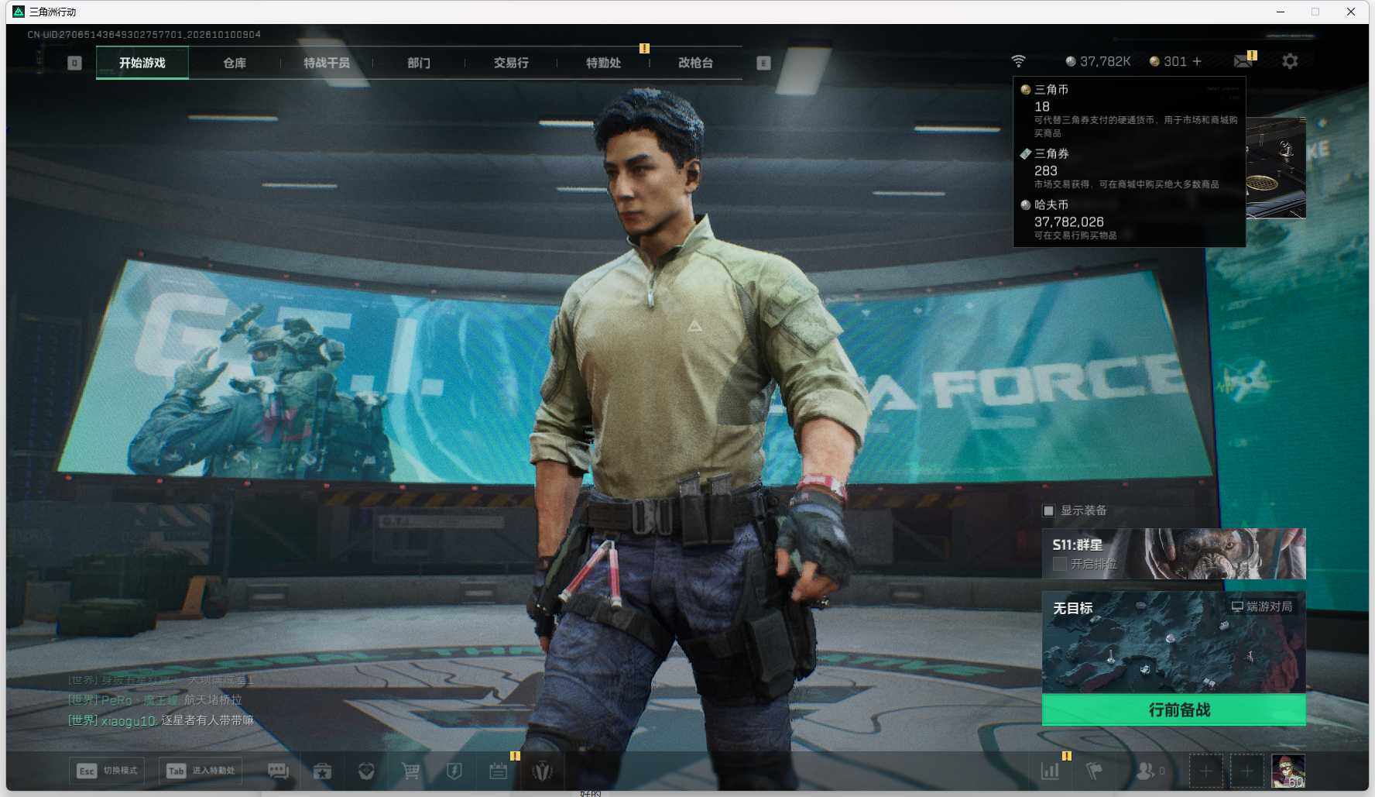Click the 航天堵桥拉 world chat message
Viewport: 1375px width, 797px height.
[x=155, y=700]
